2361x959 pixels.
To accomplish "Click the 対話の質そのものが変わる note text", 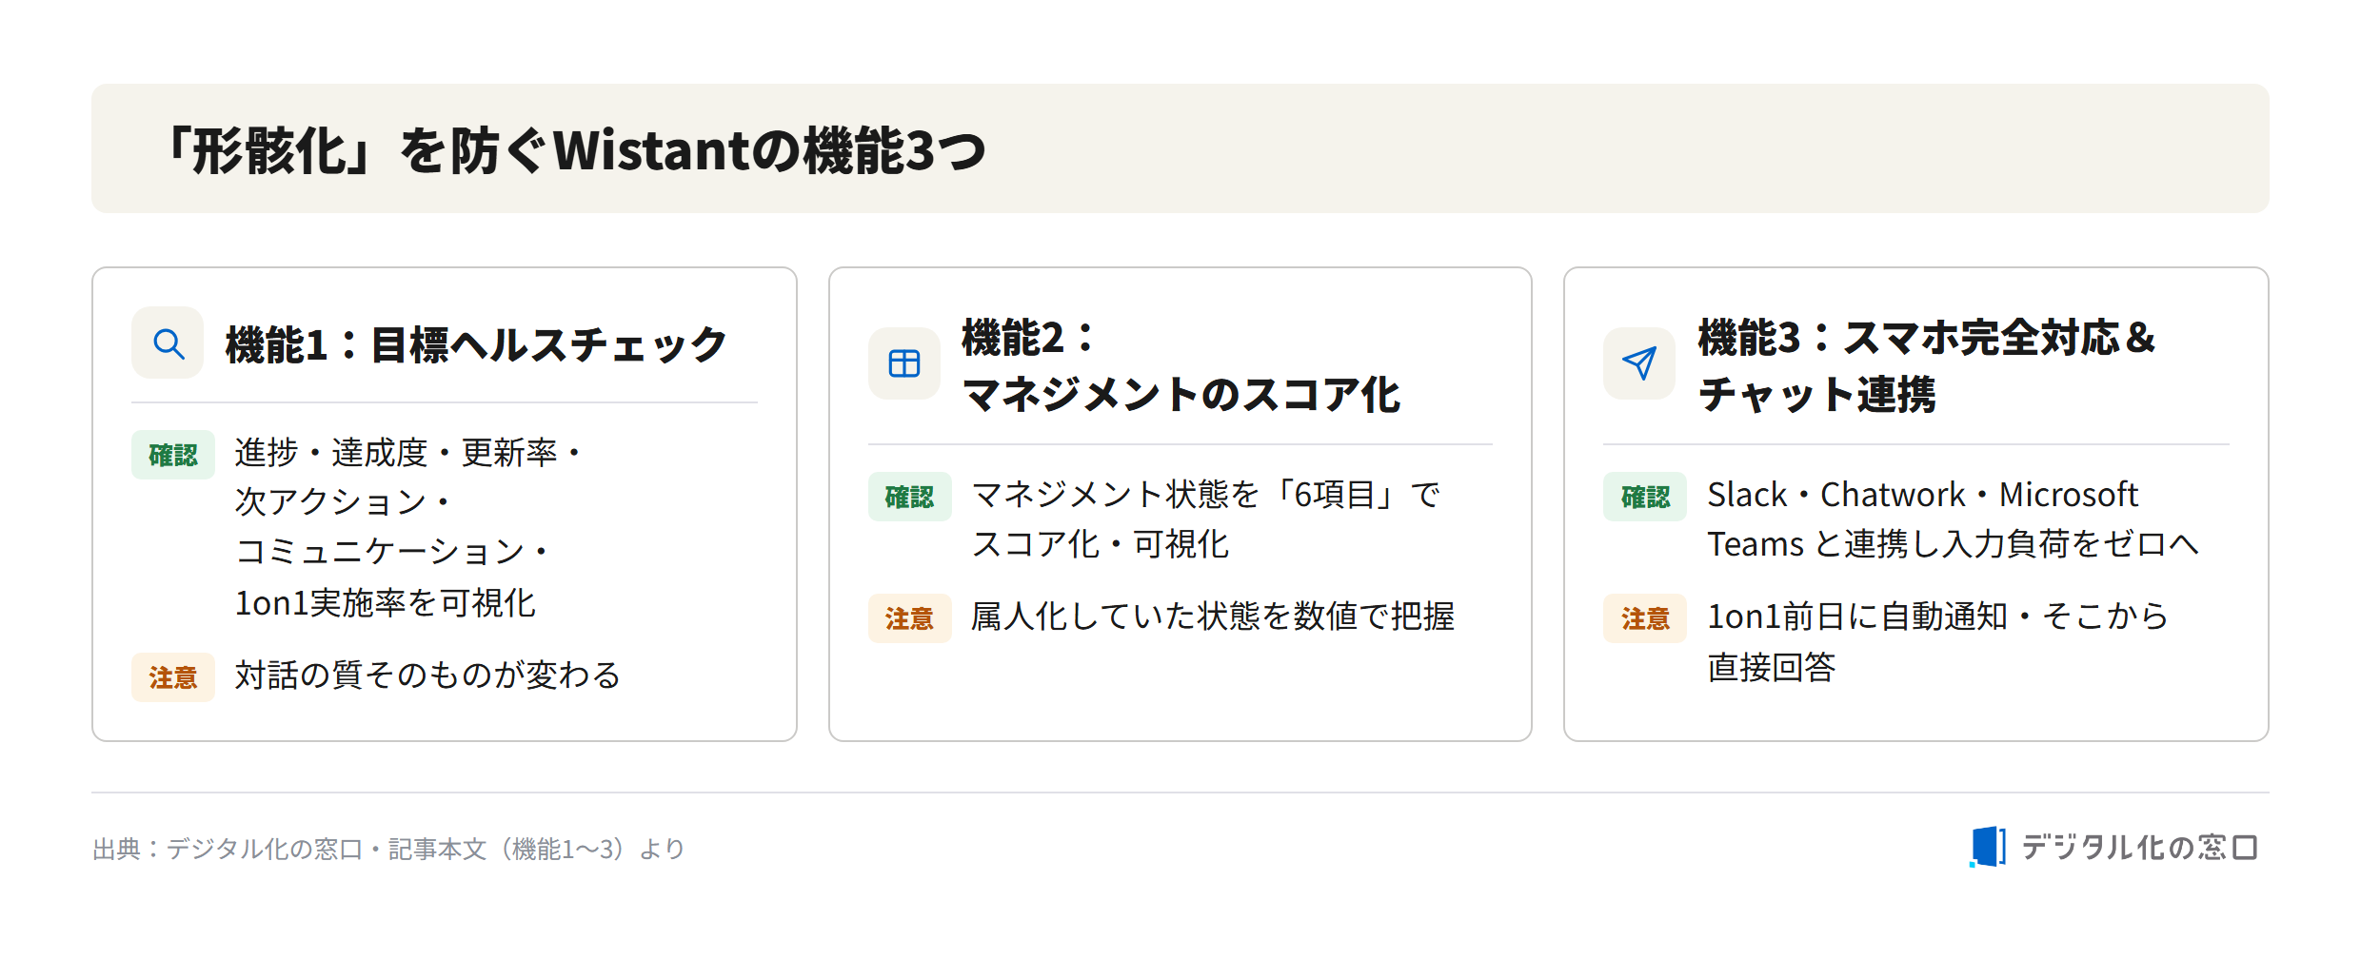I will click(427, 675).
